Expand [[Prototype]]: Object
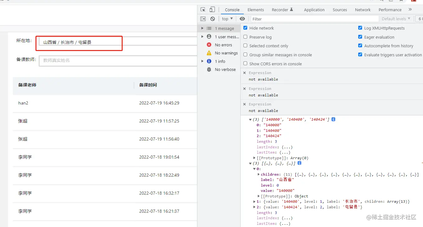Viewport: 423px width, 227px height. (x=259, y=196)
